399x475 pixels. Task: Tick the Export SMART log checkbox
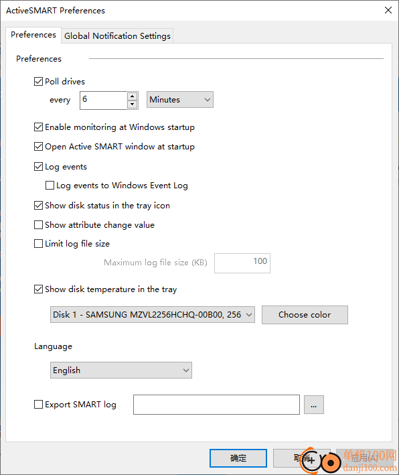[38, 405]
